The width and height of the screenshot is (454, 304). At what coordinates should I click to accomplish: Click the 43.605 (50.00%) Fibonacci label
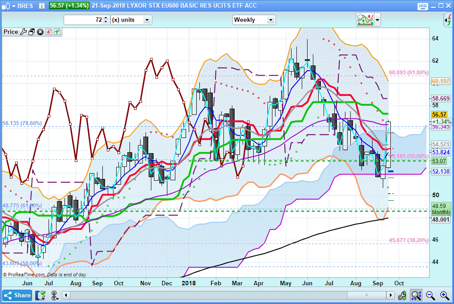click(x=22, y=263)
